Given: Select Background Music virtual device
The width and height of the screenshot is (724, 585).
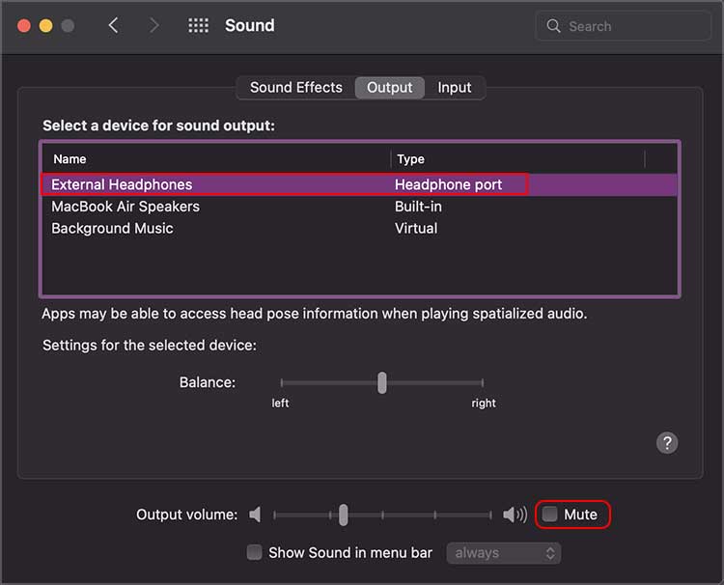Looking at the screenshot, I should [x=112, y=229].
